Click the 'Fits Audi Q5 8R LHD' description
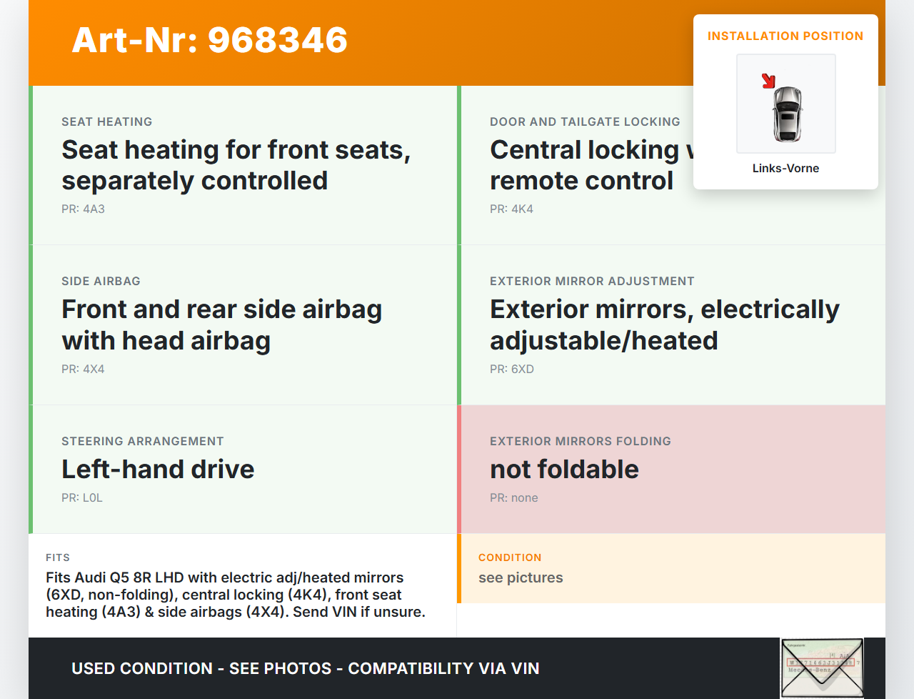Image resolution: width=914 pixels, height=699 pixels. (x=236, y=595)
